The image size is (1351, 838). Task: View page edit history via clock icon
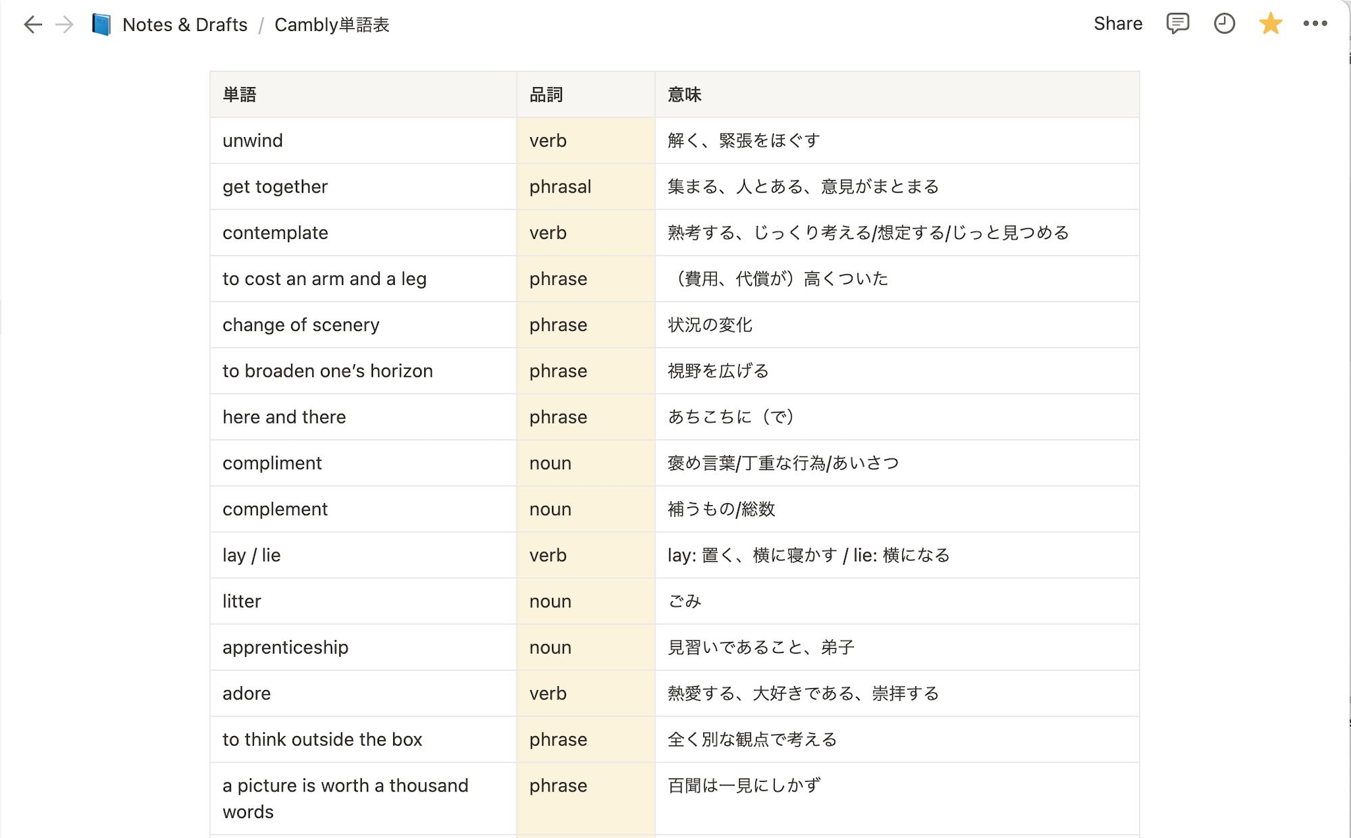pos(1224,24)
